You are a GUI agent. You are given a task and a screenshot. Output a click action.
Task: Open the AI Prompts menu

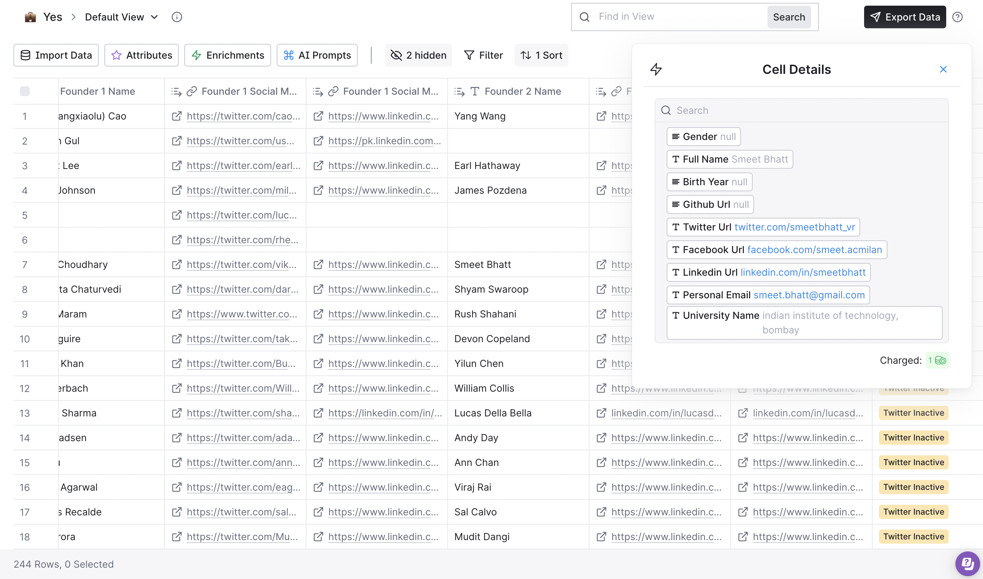pyautogui.click(x=317, y=55)
